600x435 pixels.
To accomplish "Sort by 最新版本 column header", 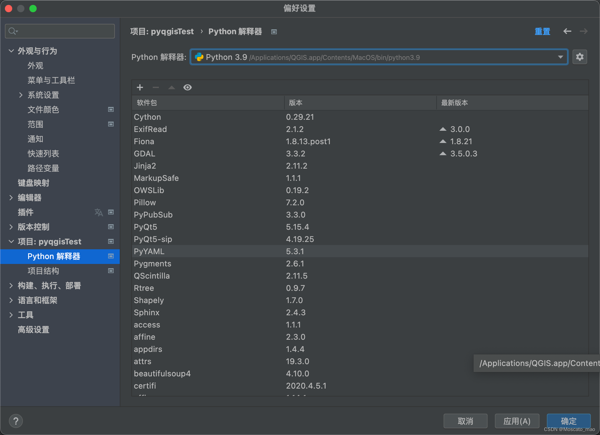I will [x=512, y=103].
